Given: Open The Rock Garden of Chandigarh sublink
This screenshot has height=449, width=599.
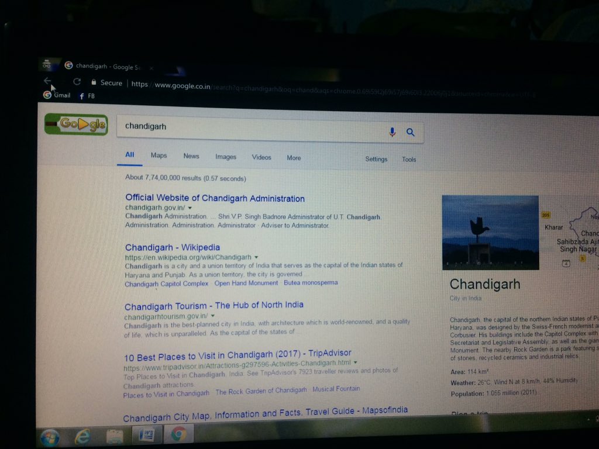Looking at the screenshot, I should (261, 391).
